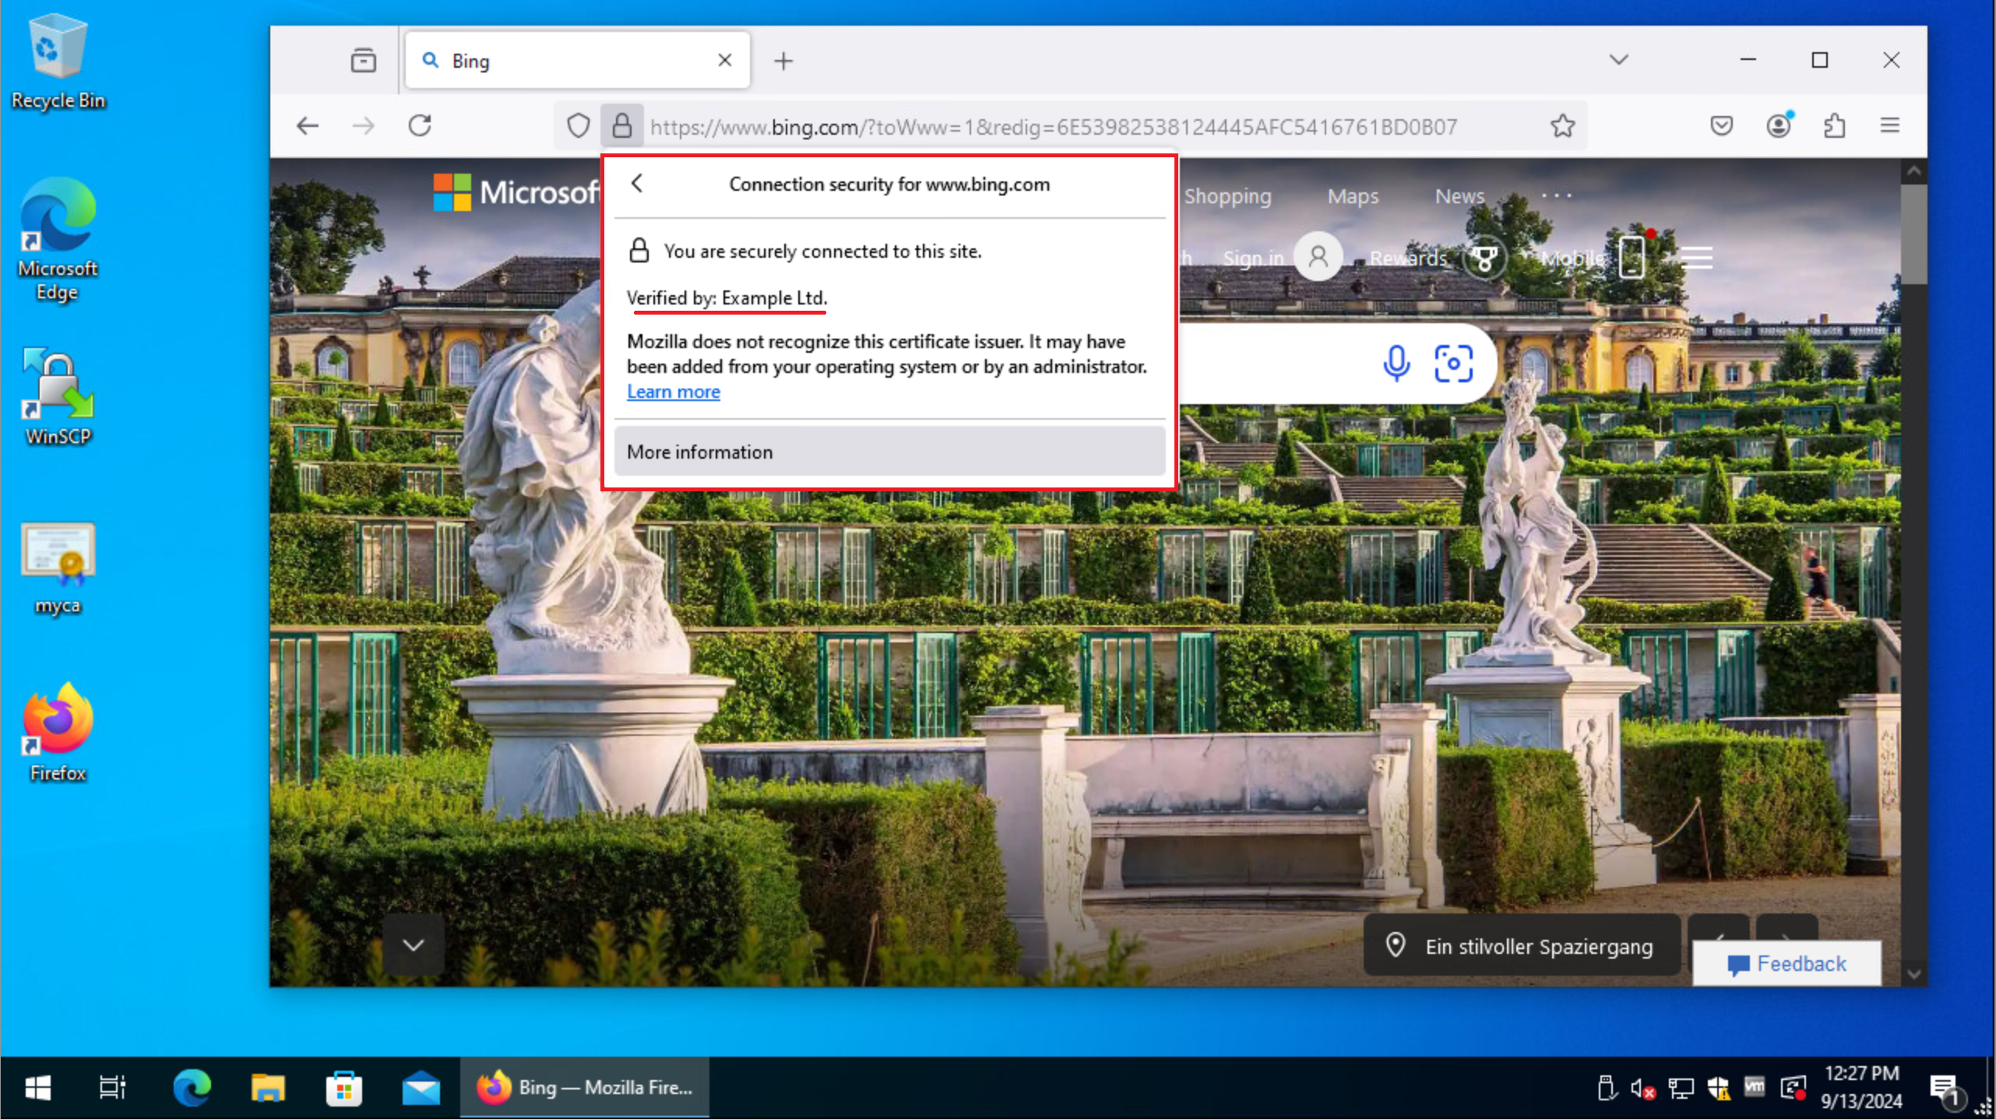Screen dimensions: 1996x1119
Task: Click the Bing user avatar icon
Action: pyautogui.click(x=1318, y=256)
